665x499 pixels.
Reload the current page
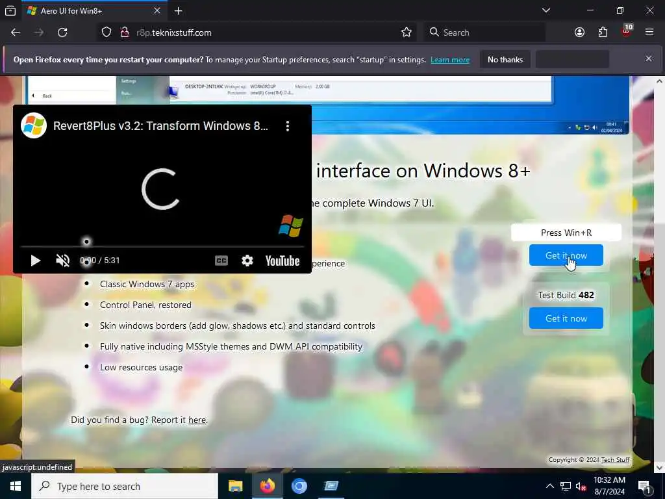click(62, 32)
